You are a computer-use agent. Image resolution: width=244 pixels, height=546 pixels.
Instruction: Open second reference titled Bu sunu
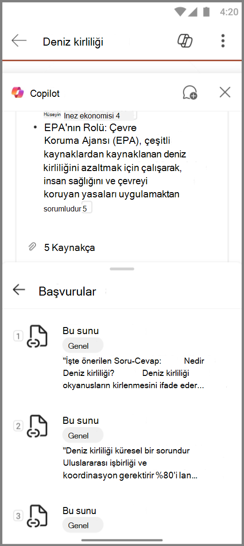coord(81,420)
